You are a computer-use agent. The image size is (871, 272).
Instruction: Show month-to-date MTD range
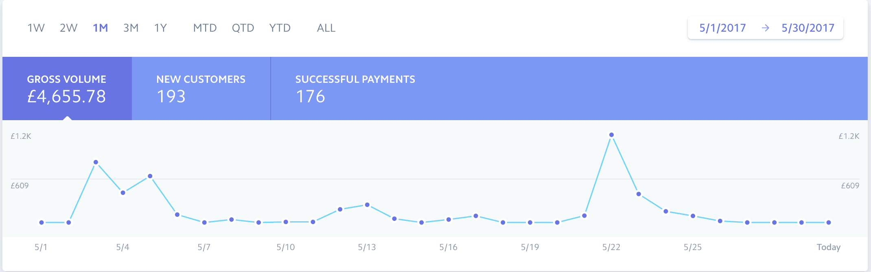click(x=205, y=28)
